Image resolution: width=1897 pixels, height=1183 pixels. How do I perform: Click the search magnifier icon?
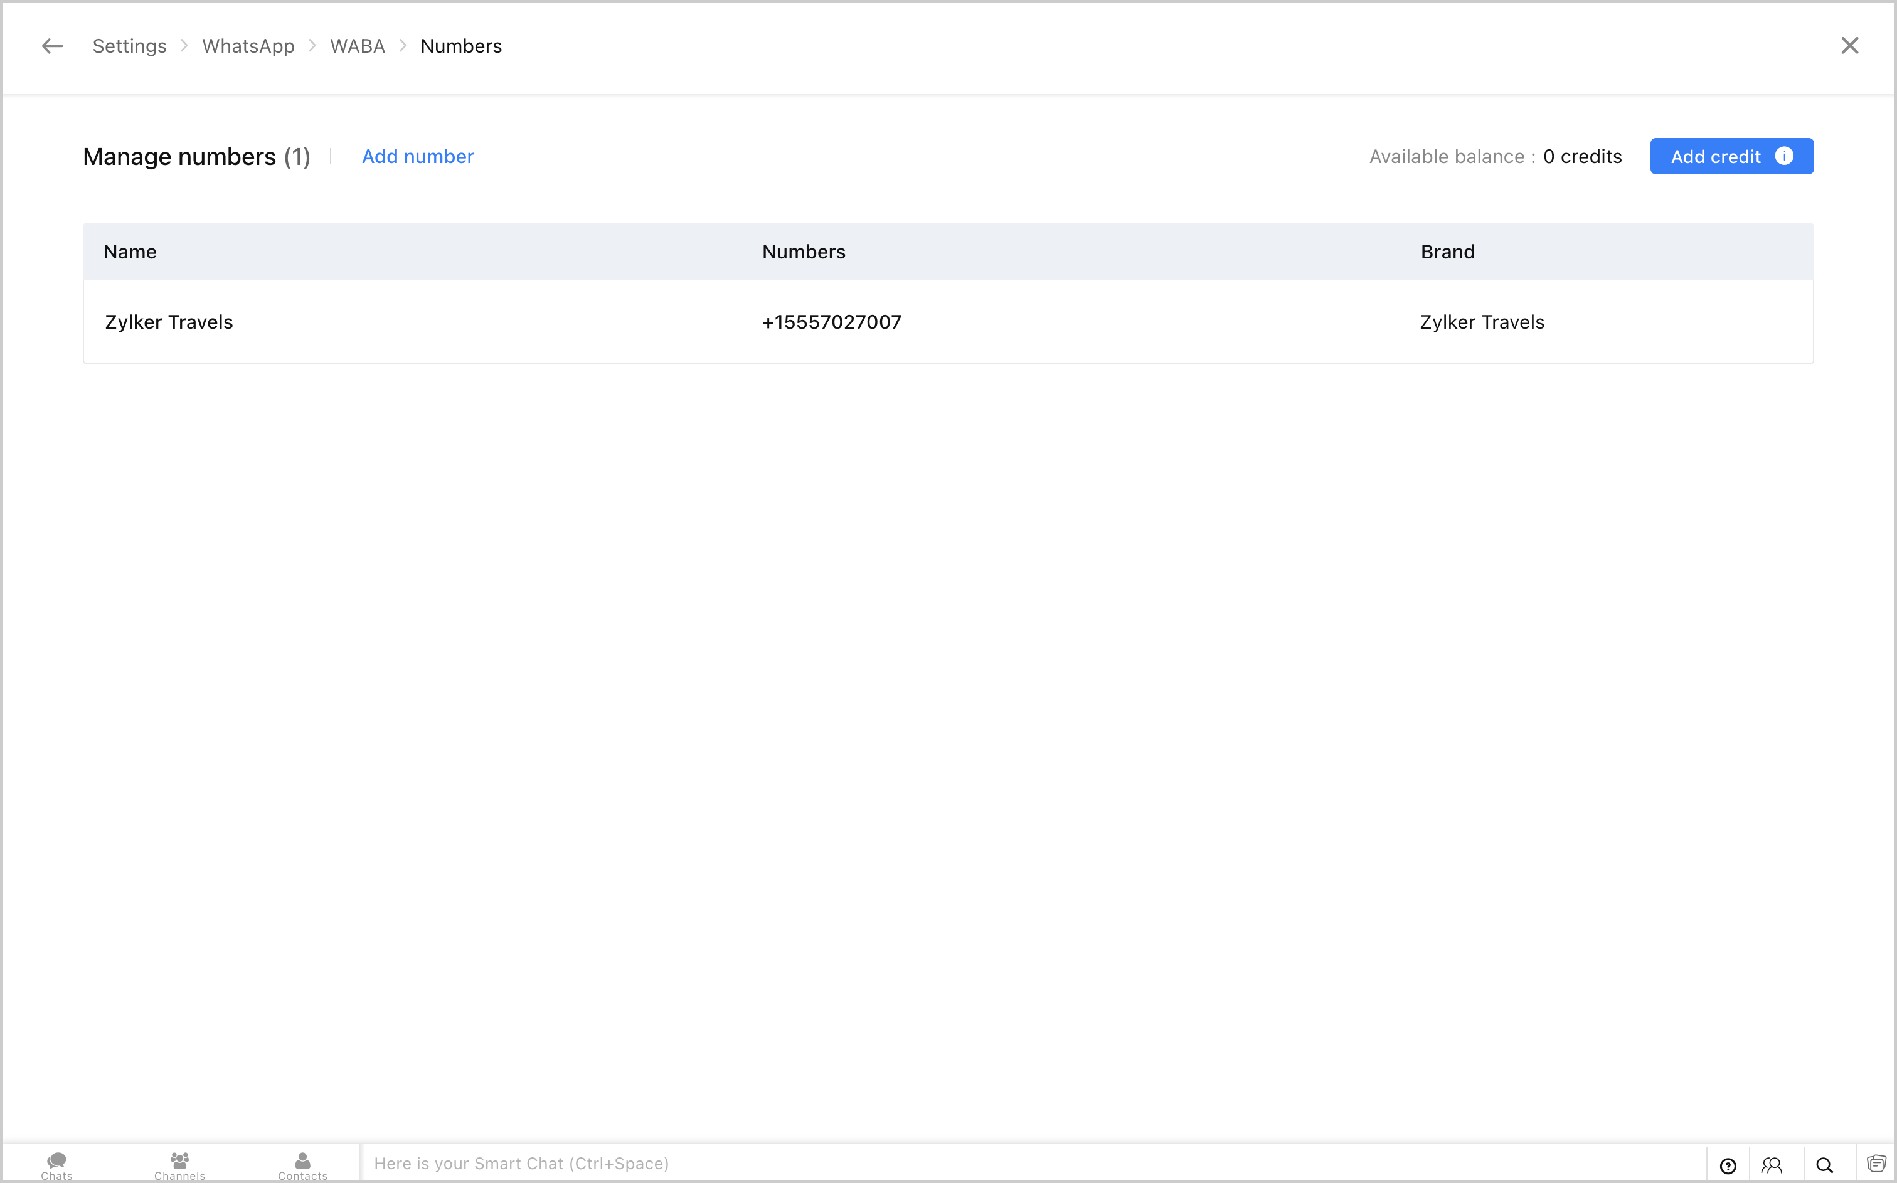tap(1824, 1165)
